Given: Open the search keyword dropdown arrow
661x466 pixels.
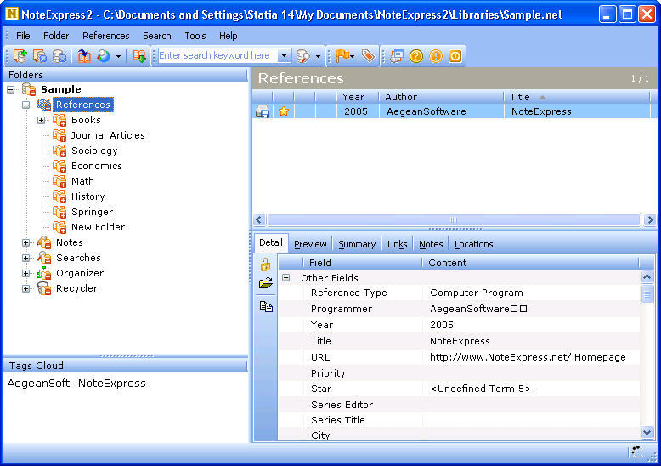Looking at the screenshot, I should coord(284,56).
